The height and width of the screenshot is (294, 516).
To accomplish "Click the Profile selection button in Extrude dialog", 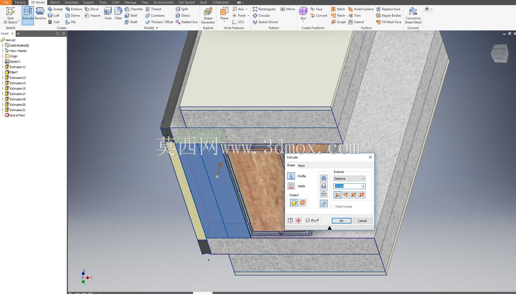I will (x=291, y=176).
